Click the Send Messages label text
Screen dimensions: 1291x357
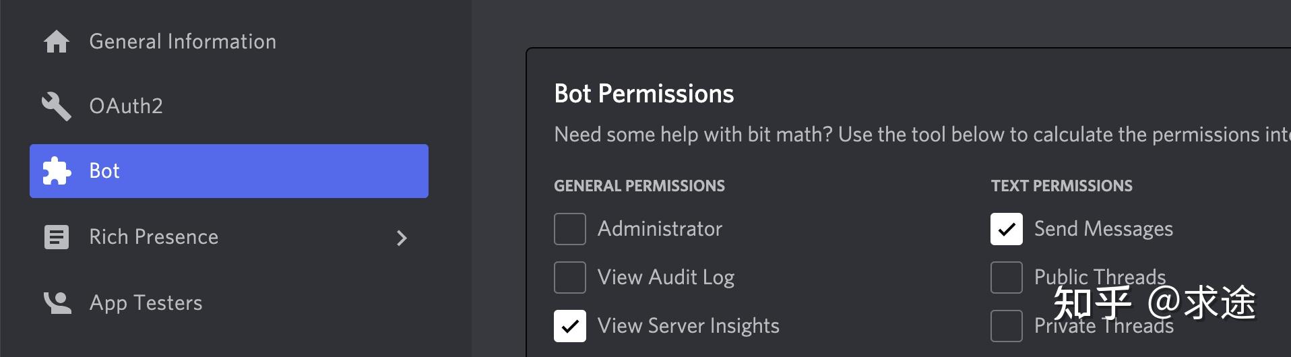point(1103,229)
